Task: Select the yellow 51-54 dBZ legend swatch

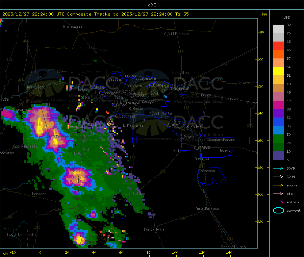Action: pyautogui.click(x=278, y=71)
